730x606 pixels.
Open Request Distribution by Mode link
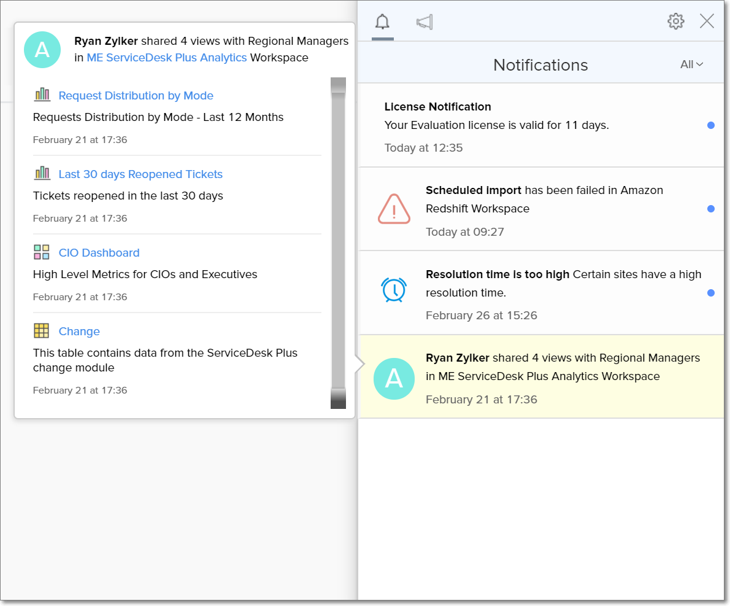(136, 96)
